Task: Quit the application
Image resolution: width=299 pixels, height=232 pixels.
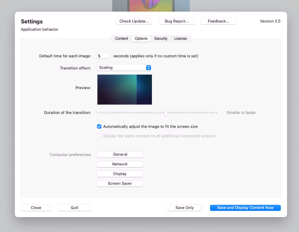Action: point(74,207)
